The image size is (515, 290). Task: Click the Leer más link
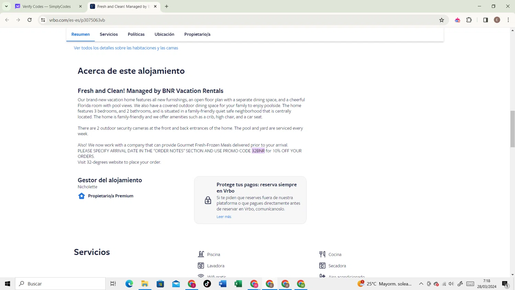(224, 217)
